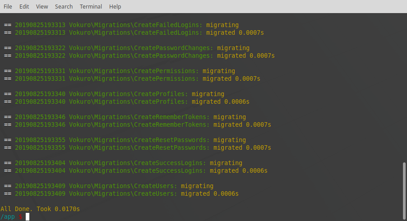
Task: Open the View menu
Action: [x=42, y=7]
